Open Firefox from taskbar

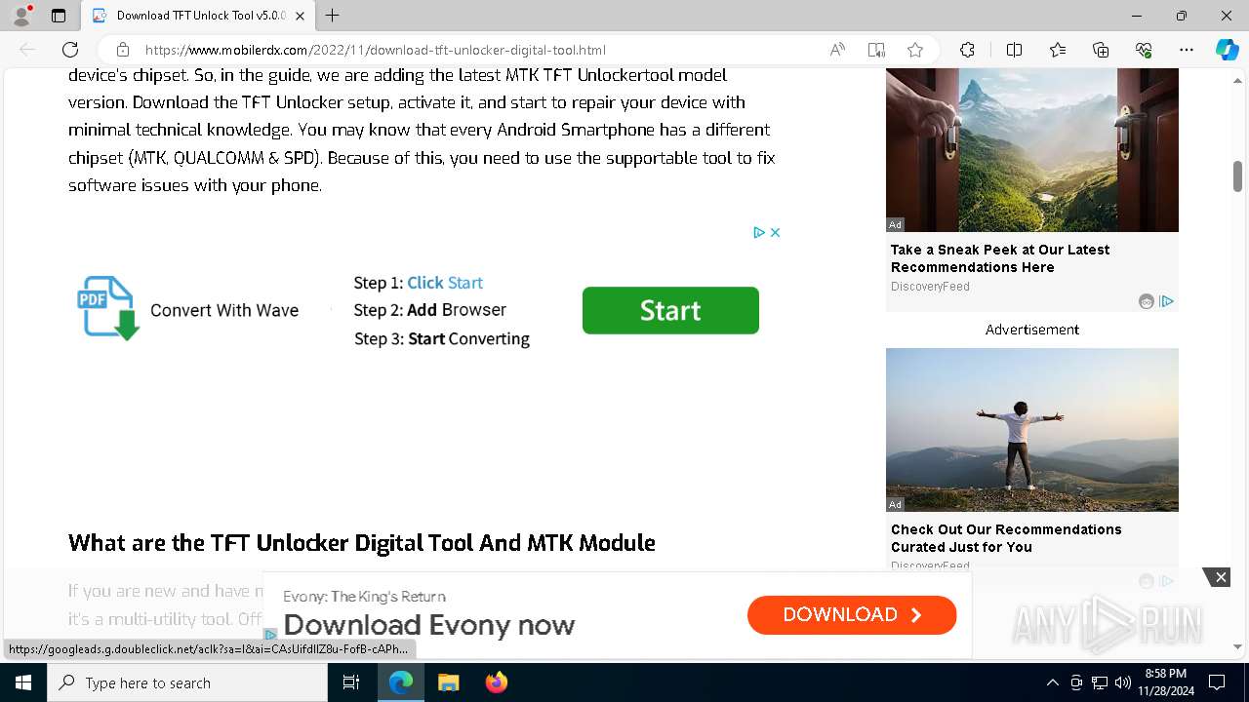point(496,682)
